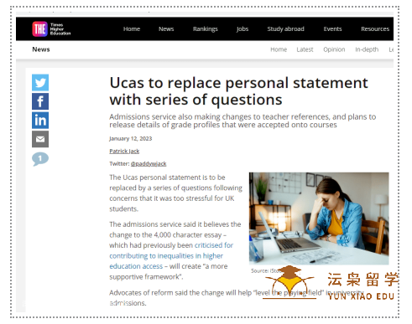Open the Resources menu item
The image size is (412, 324).
click(375, 28)
